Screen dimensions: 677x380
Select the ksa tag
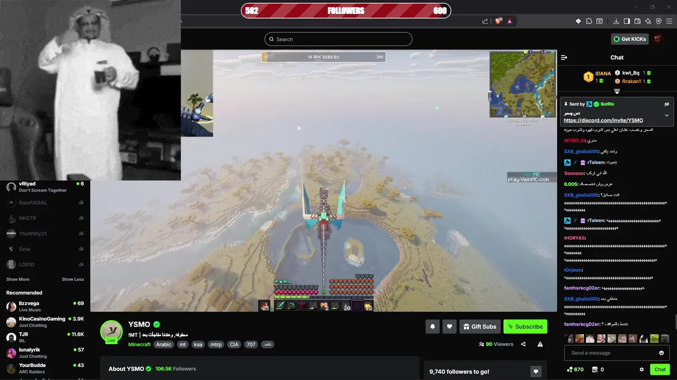click(x=198, y=345)
